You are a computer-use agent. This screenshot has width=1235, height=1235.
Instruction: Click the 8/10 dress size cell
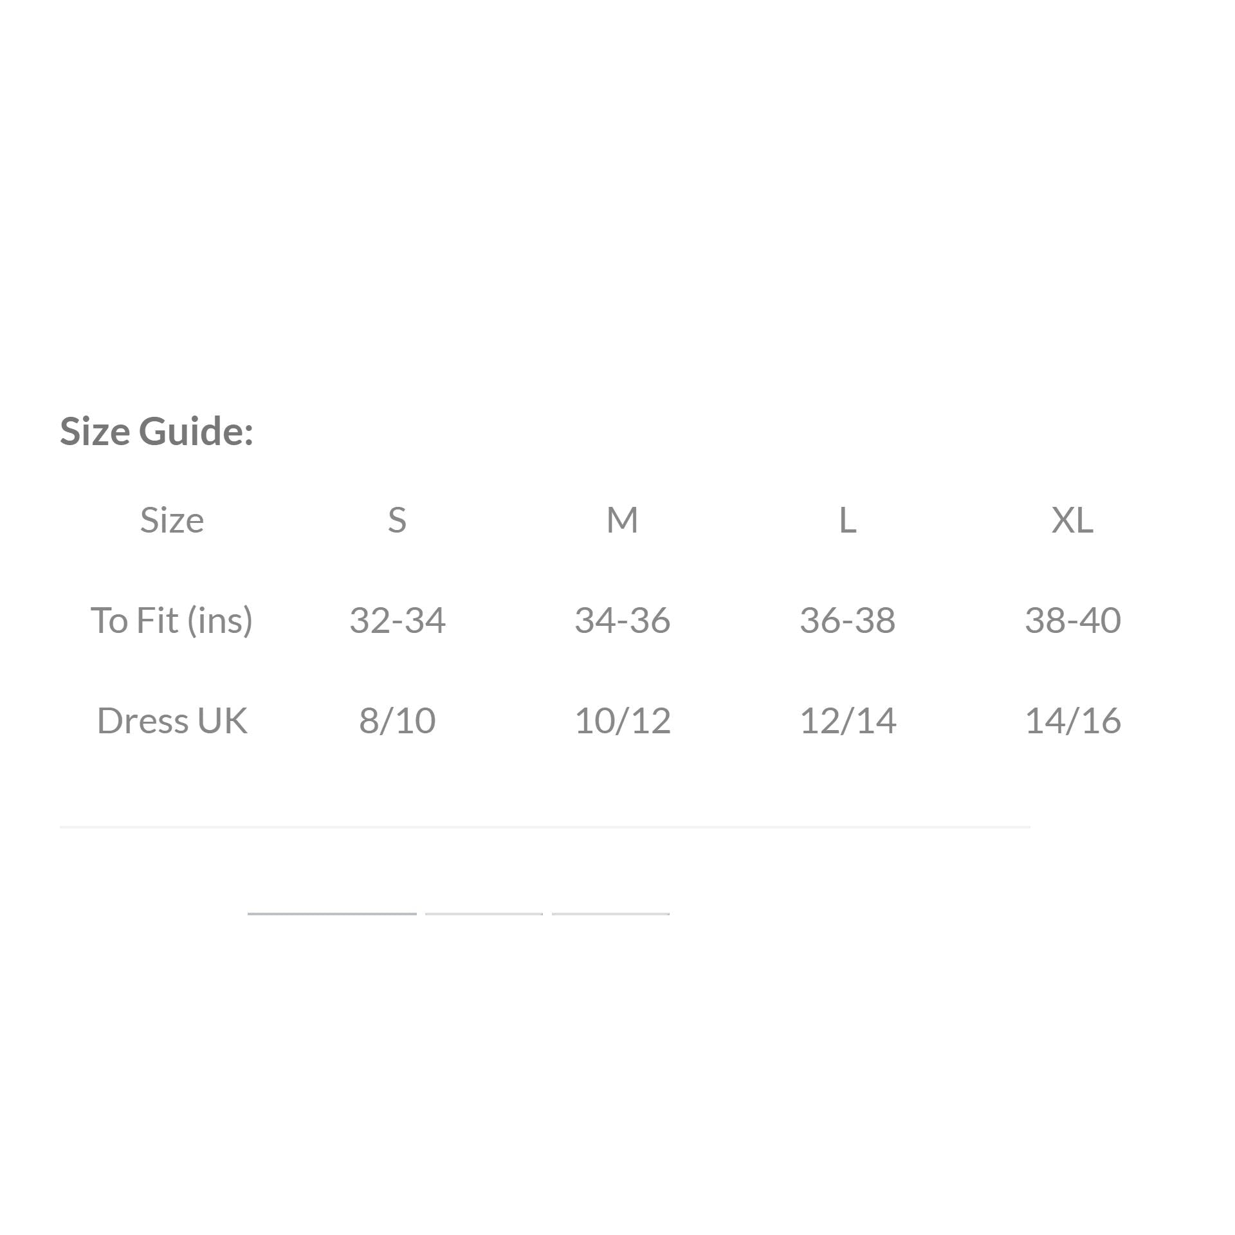point(397,720)
